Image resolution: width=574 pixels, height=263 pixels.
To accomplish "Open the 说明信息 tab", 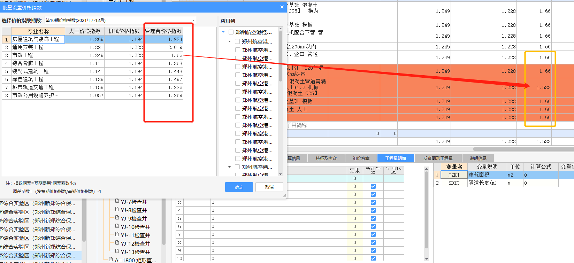I will (478, 158).
